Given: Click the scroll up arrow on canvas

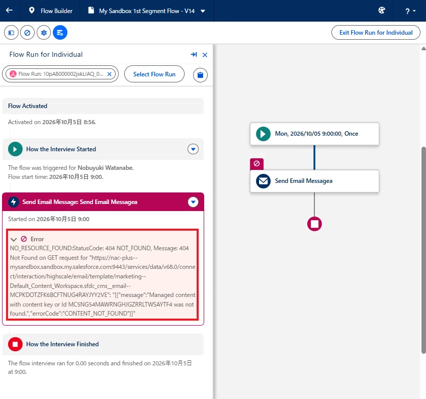Looking at the screenshot, I should (423, 48).
